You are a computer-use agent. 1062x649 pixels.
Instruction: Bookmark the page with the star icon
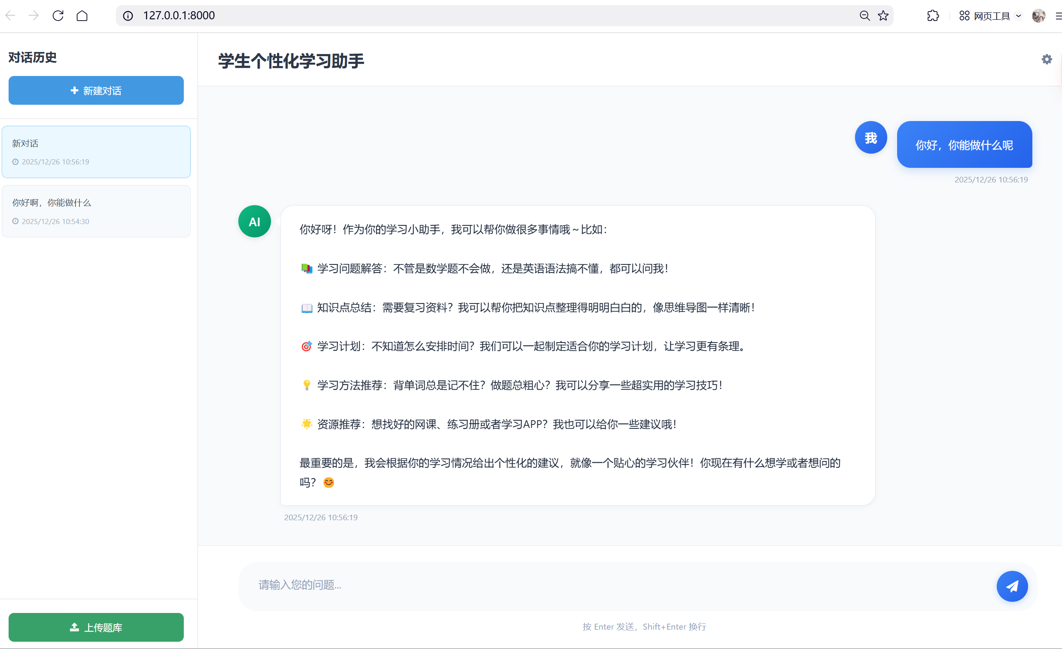pos(882,15)
